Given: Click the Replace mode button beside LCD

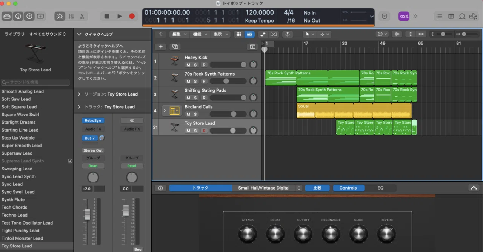Looking at the screenshot, I should click(384, 16).
